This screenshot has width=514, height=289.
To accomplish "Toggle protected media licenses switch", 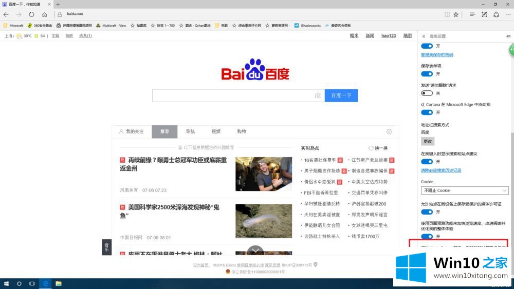I will coord(427,212).
